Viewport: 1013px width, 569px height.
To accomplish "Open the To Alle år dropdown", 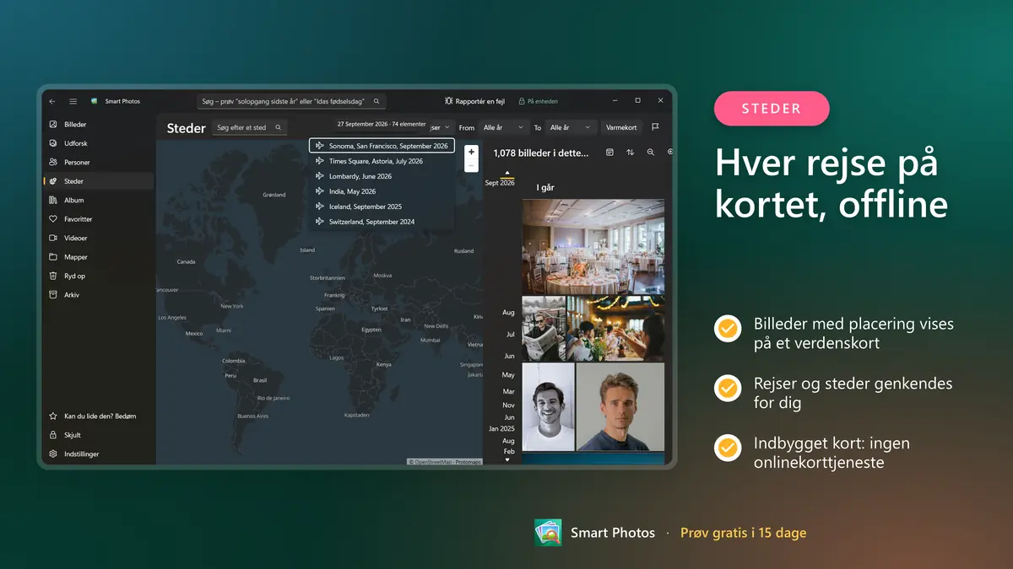I will click(572, 127).
